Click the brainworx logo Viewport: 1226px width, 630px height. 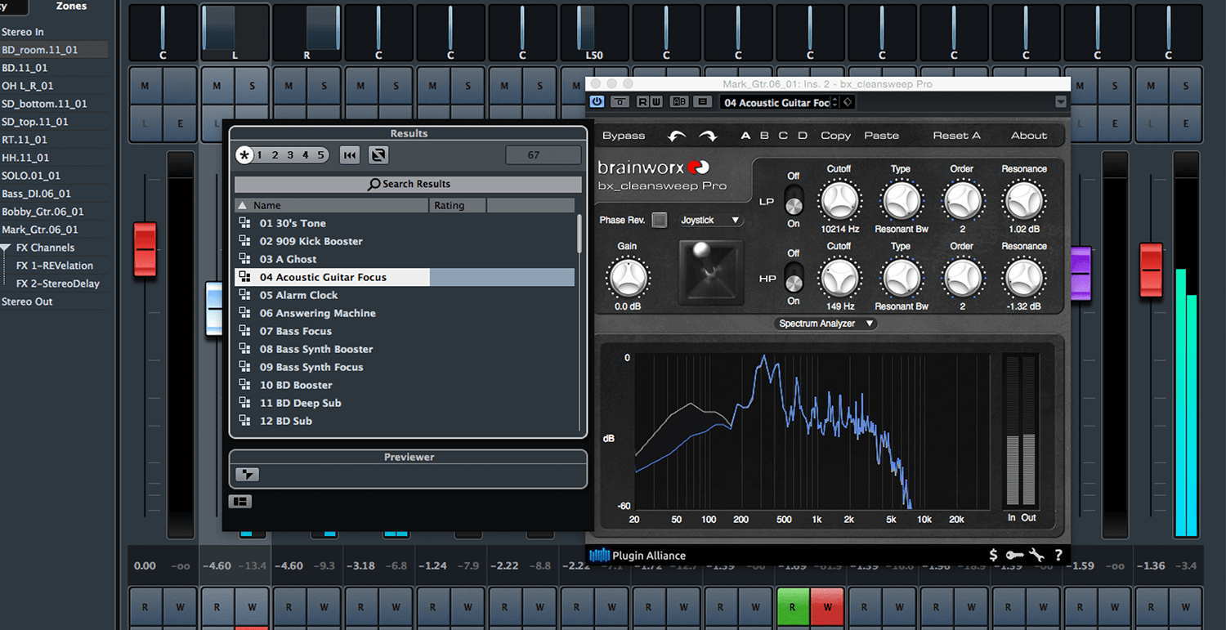pyautogui.click(x=653, y=168)
